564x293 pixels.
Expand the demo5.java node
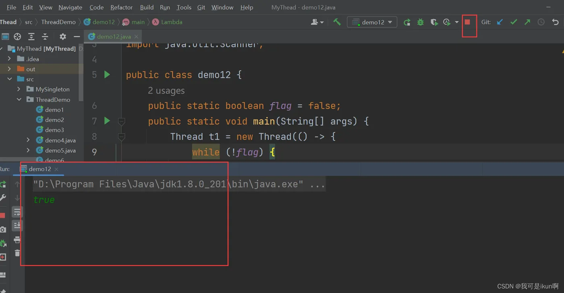coord(28,150)
